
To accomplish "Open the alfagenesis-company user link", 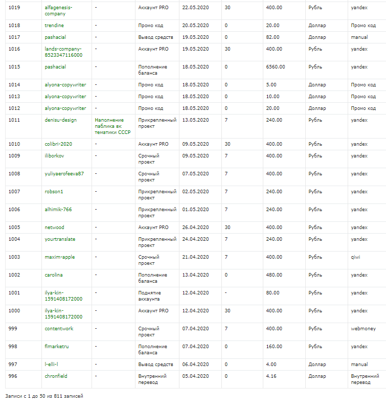I will click(58, 11).
